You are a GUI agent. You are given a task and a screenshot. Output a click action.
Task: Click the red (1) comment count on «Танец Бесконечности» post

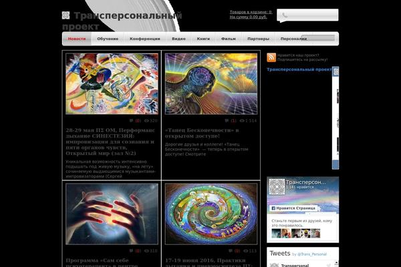pos(233,121)
